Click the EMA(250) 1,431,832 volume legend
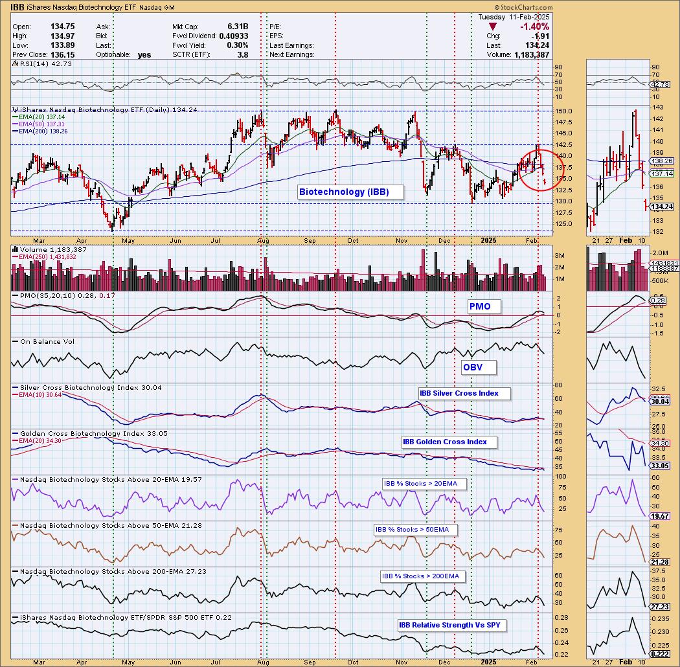This screenshot has width=680, height=667. (44, 256)
